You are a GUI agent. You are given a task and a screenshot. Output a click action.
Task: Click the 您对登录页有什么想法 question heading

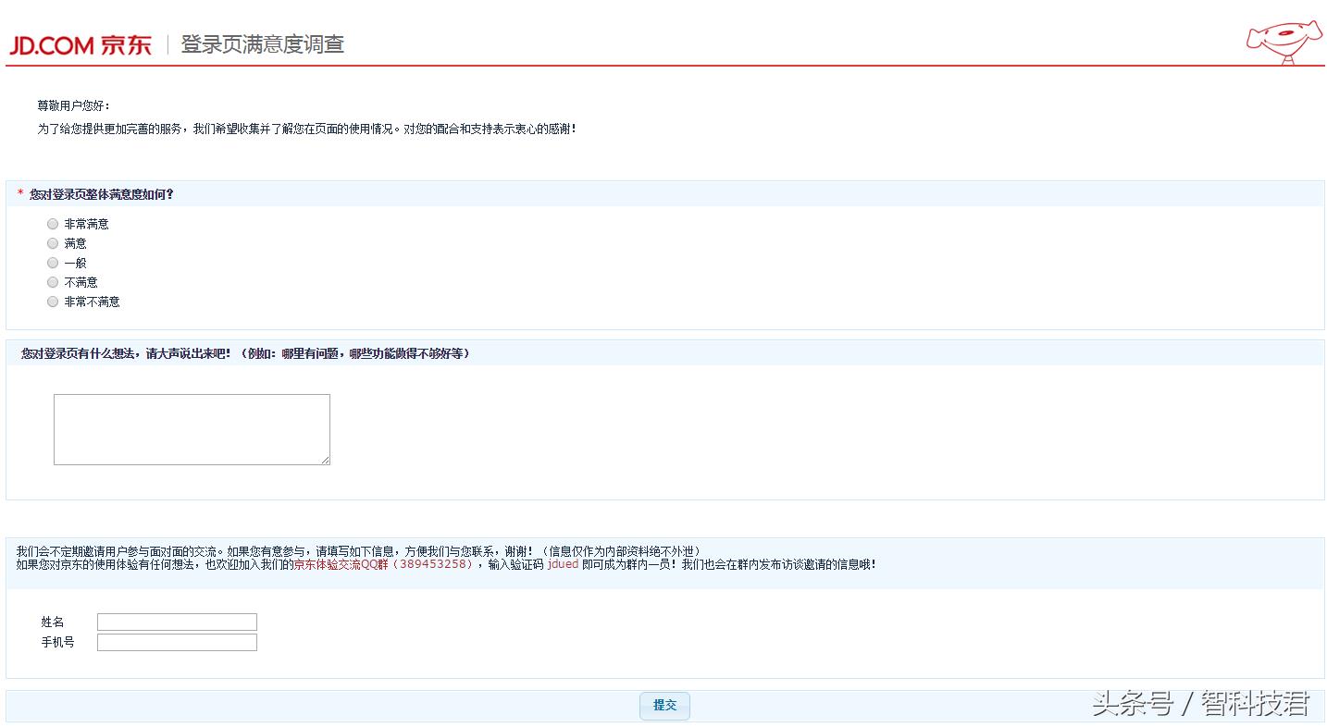click(245, 353)
